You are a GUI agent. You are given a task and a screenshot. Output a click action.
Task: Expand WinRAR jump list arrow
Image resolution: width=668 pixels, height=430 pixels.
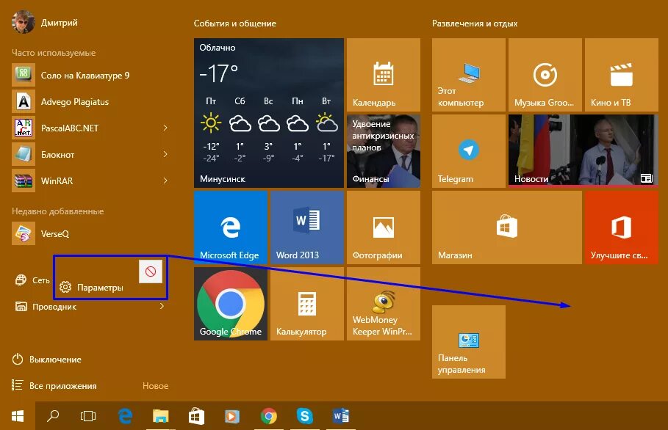[165, 181]
